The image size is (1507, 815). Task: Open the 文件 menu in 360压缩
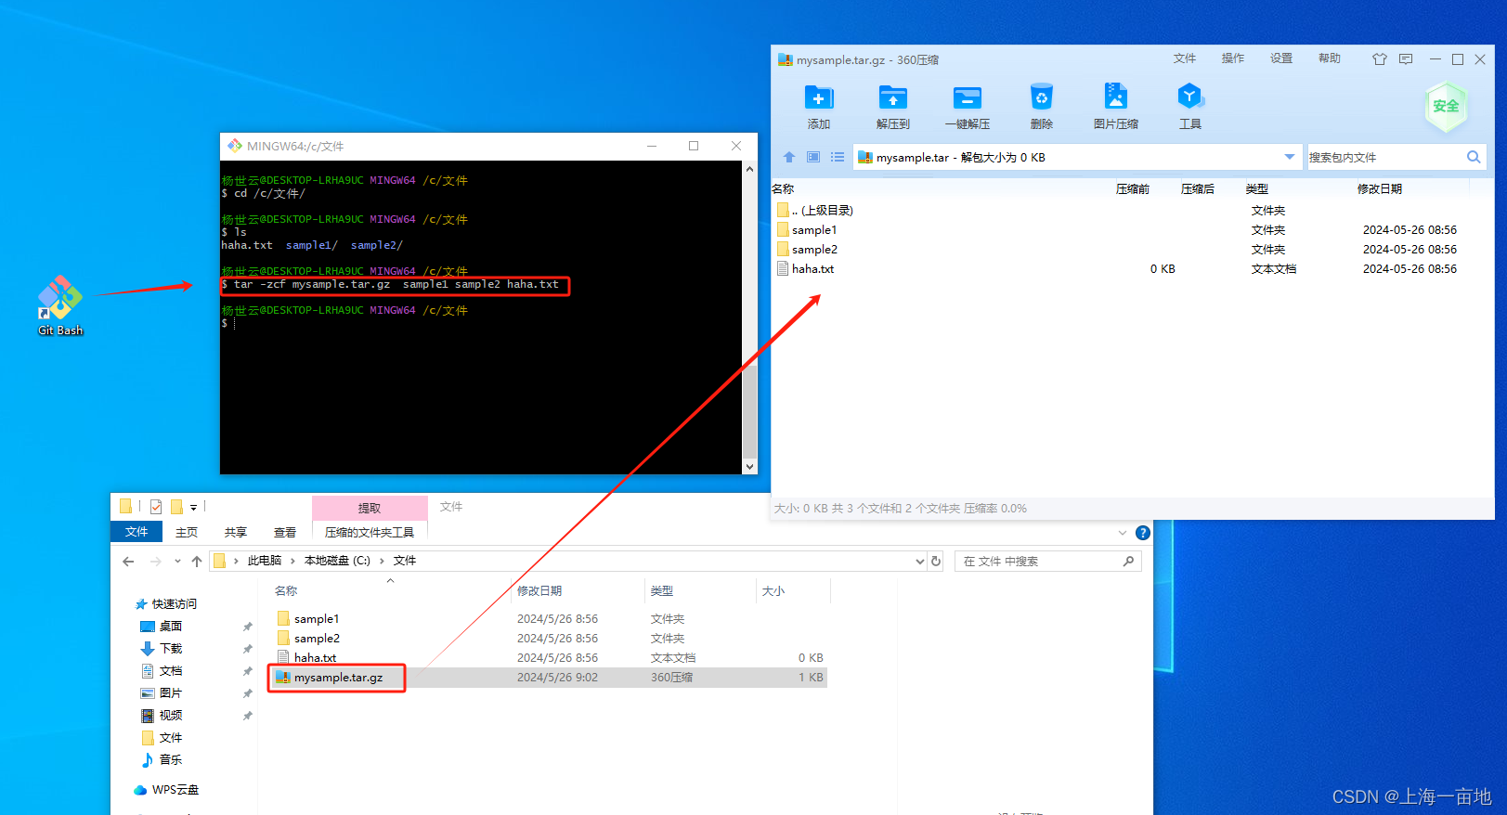(x=1185, y=58)
